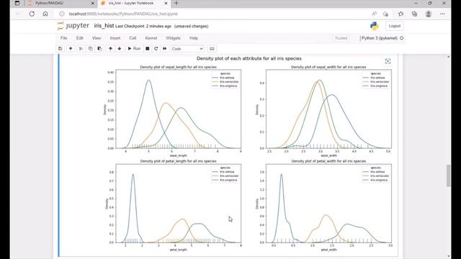Open the Insert menu

115,38
